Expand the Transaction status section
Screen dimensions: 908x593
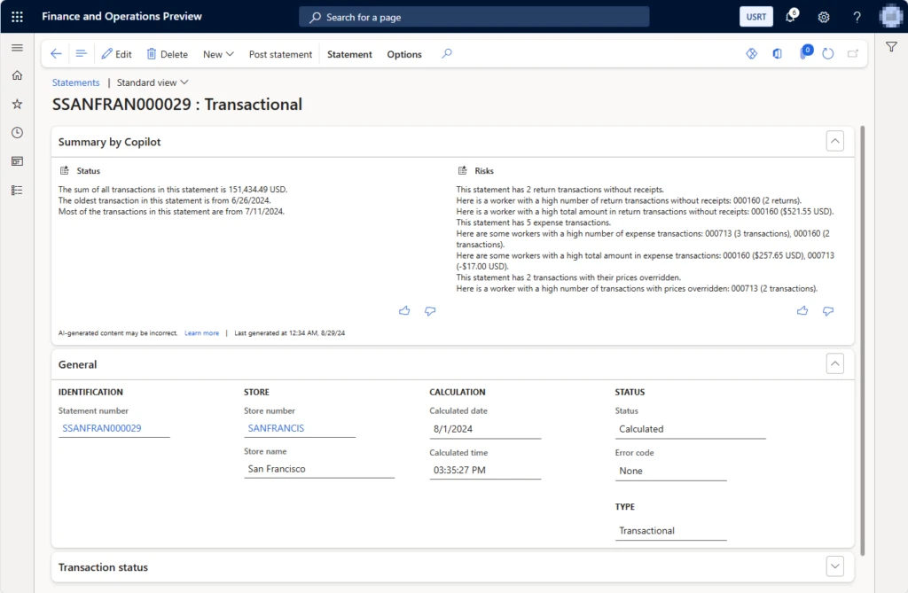tap(834, 566)
